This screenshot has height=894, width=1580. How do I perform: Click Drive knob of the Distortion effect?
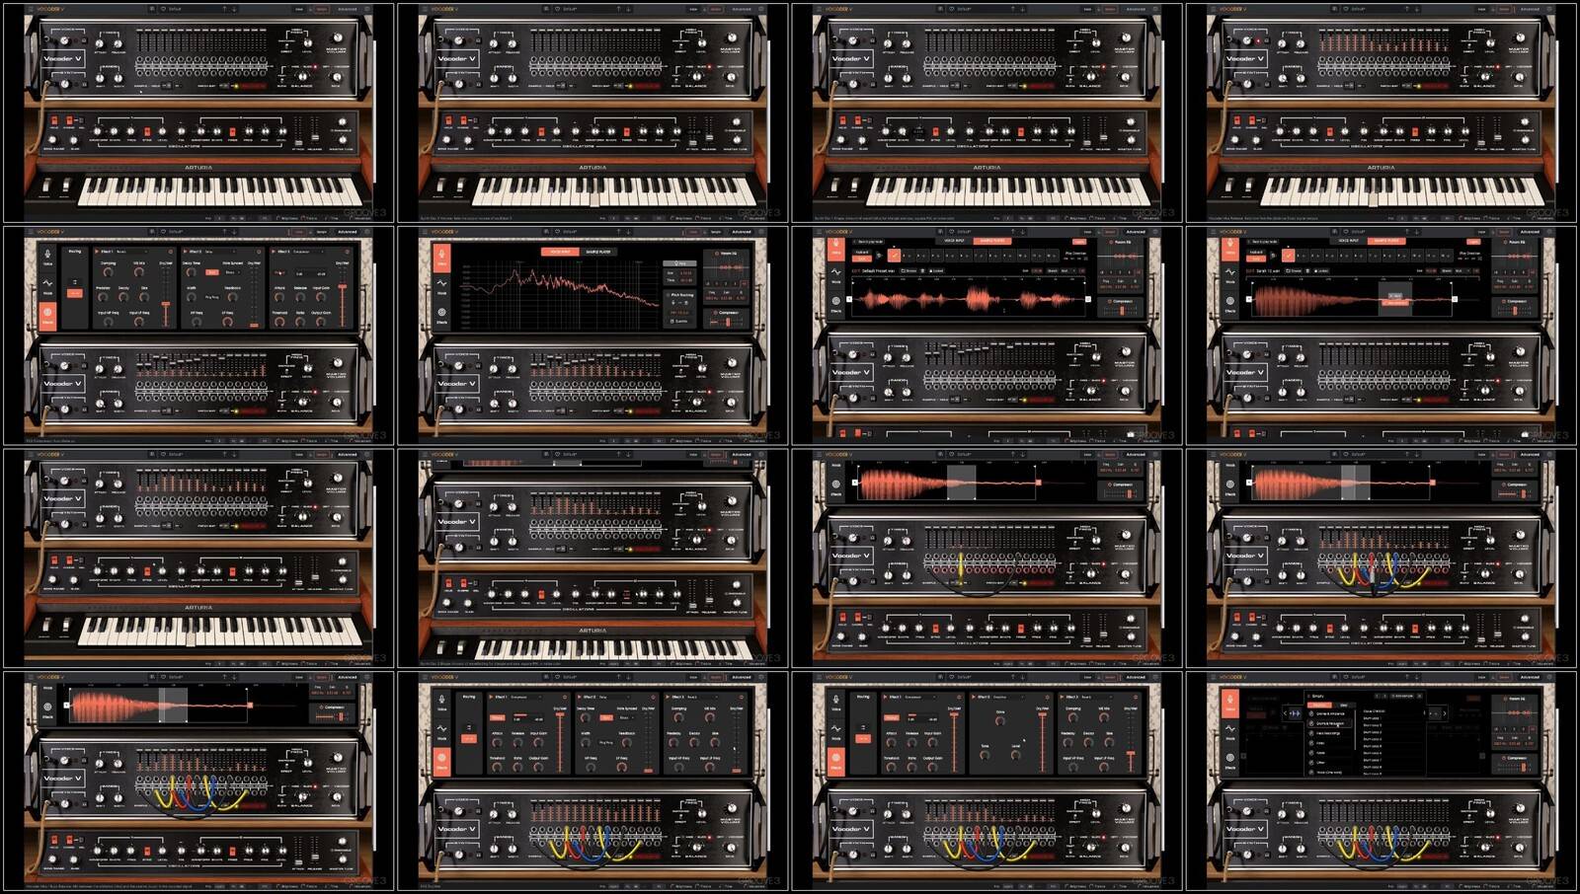pos(1001,722)
